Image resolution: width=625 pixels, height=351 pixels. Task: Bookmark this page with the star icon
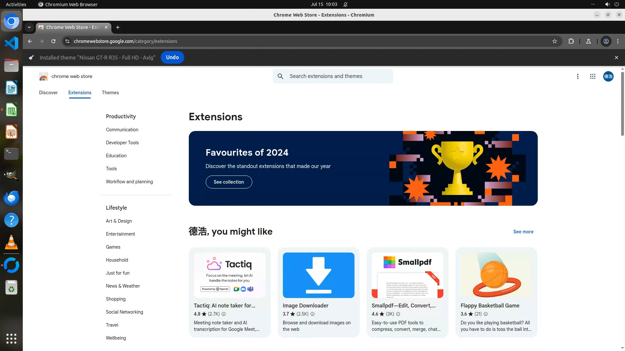(555, 41)
